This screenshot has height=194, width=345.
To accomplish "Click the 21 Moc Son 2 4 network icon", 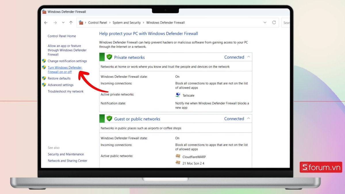I will 178,163.
